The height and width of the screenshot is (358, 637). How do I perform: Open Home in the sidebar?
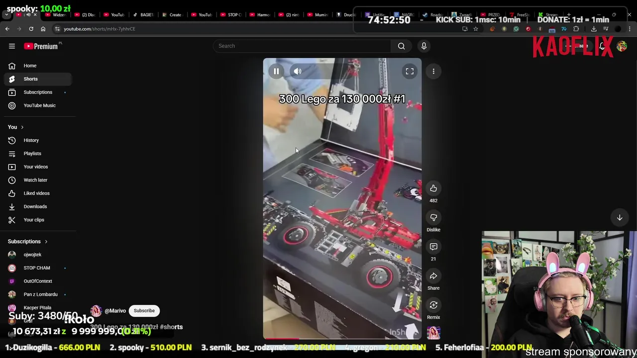[x=38, y=66]
